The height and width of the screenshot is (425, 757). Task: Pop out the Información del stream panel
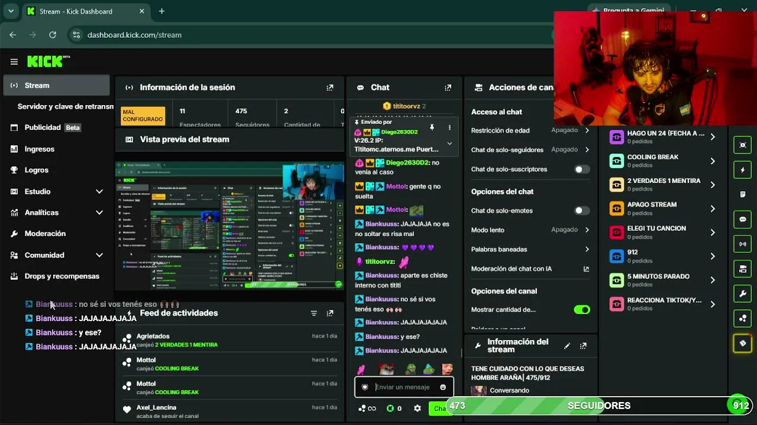pyautogui.click(x=583, y=346)
